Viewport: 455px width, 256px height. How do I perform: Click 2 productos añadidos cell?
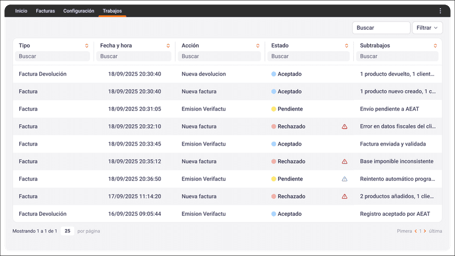pos(397,197)
